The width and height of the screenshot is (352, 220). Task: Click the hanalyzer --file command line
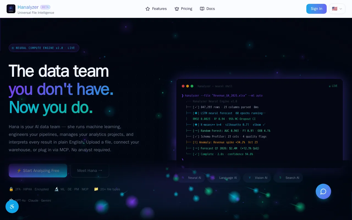[x=222, y=95]
